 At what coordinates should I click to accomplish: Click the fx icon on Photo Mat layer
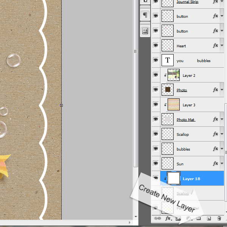[215, 119]
